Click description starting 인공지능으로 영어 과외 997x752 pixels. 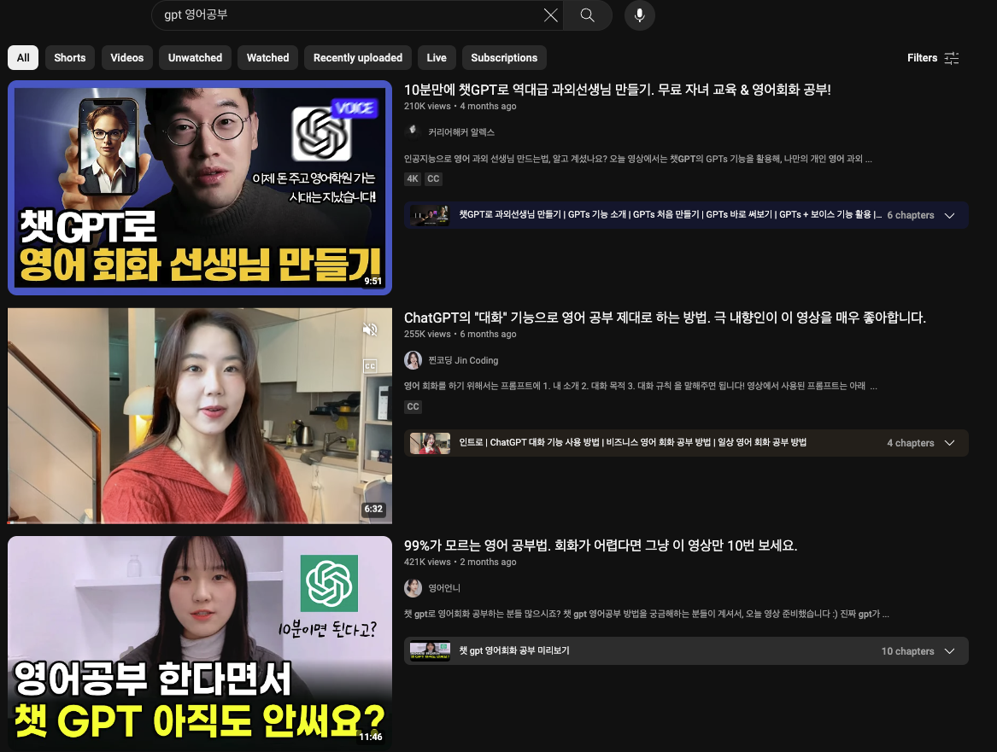pos(637,159)
